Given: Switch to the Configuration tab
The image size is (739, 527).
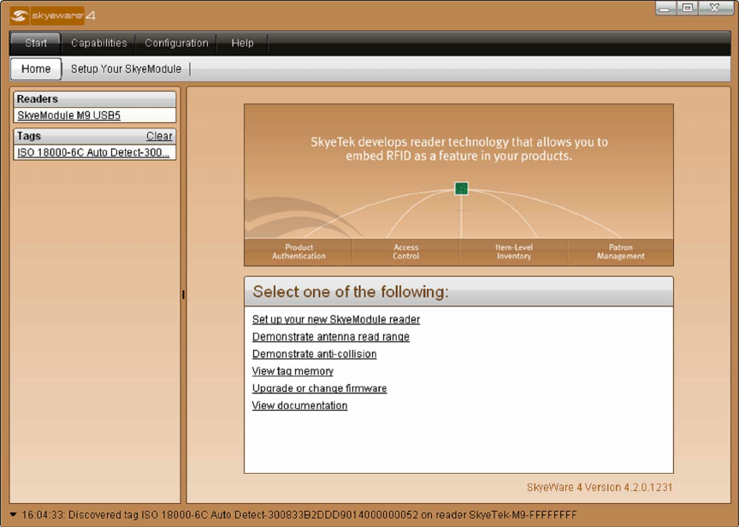Looking at the screenshot, I should (176, 43).
